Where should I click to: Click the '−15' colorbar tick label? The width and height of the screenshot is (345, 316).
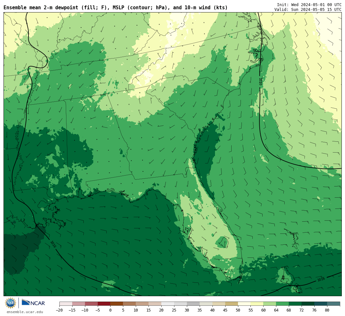pos(72,310)
